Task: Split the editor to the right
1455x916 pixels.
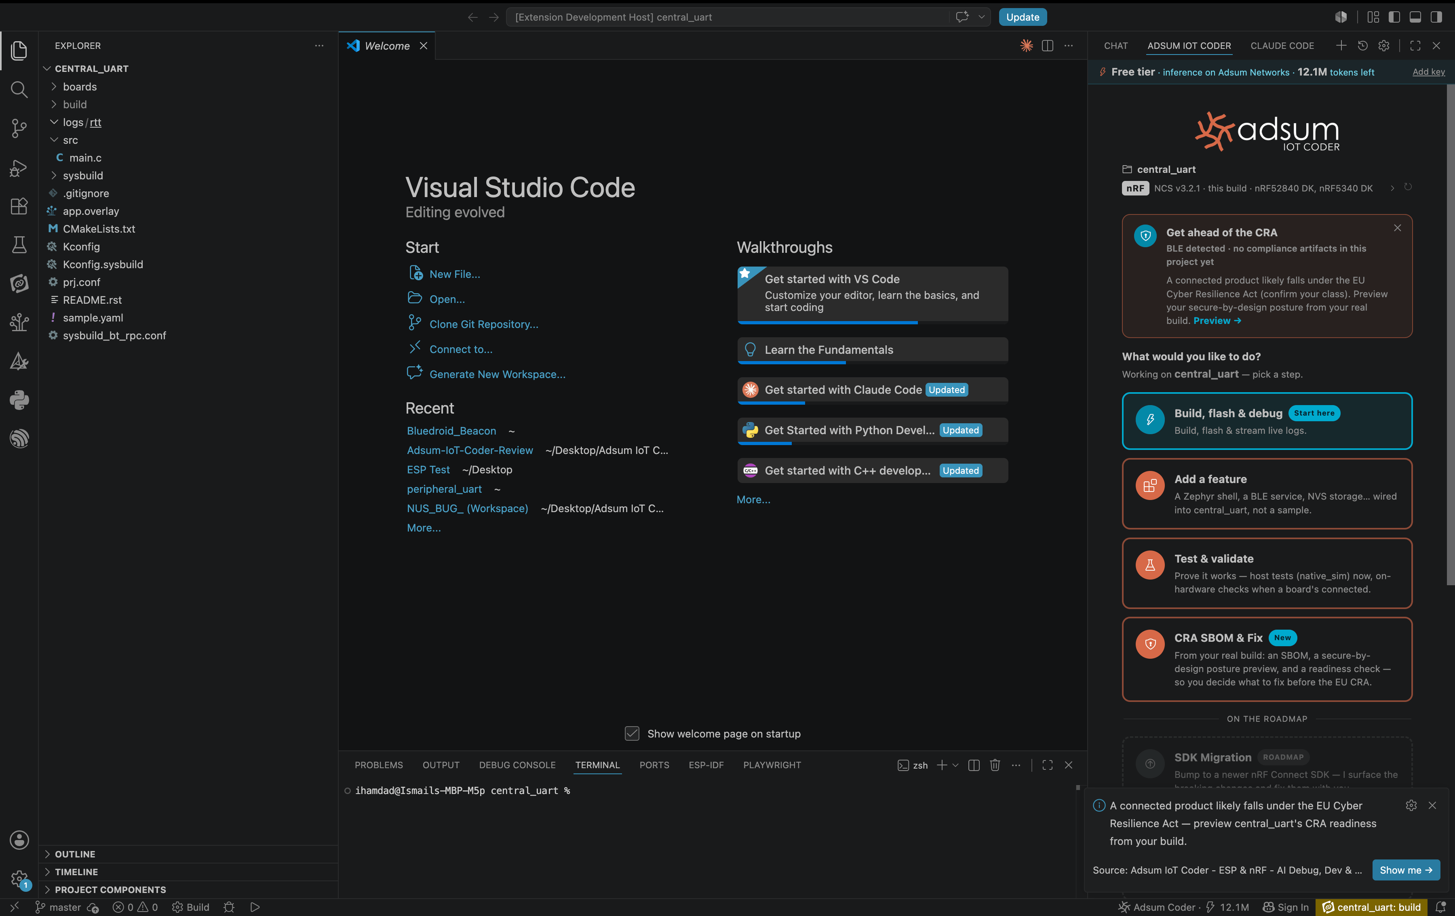Action: [1047, 46]
